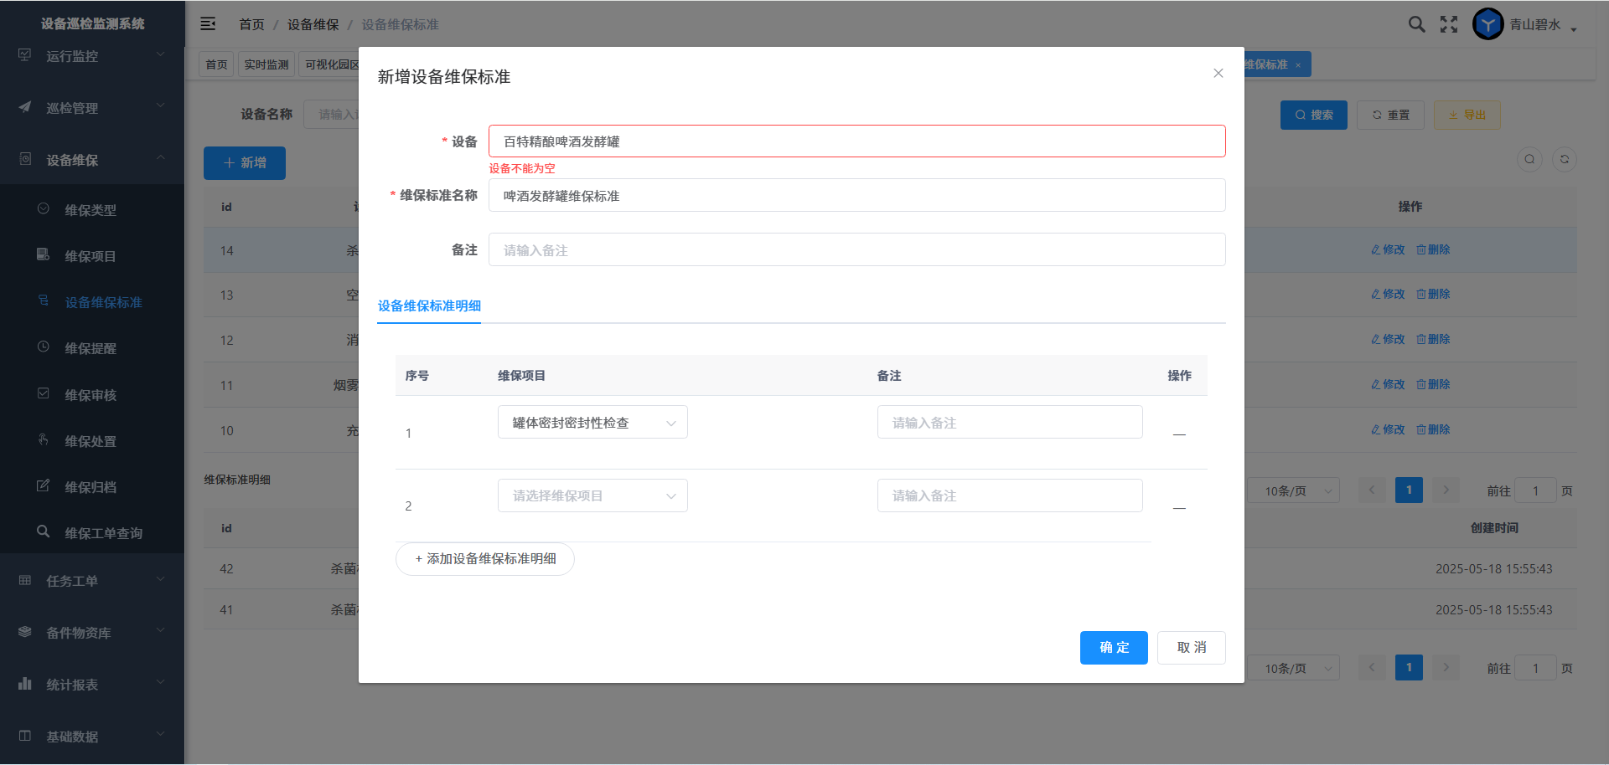The width and height of the screenshot is (1609, 765).
Task: Click the search magnifier icon in header
Action: click(1416, 24)
